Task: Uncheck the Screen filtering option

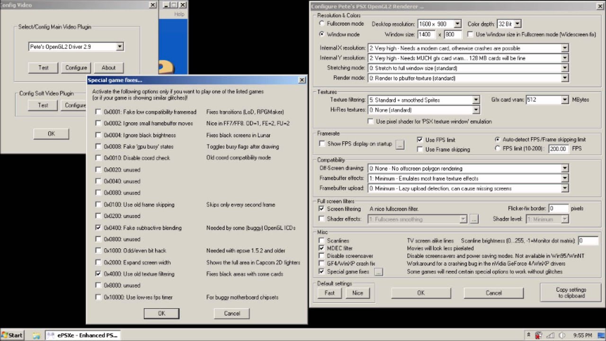Action: tap(322, 209)
